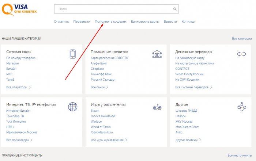Select Манготелеком Москва provider
The width and height of the screenshot is (256, 161).
coord(22,132)
